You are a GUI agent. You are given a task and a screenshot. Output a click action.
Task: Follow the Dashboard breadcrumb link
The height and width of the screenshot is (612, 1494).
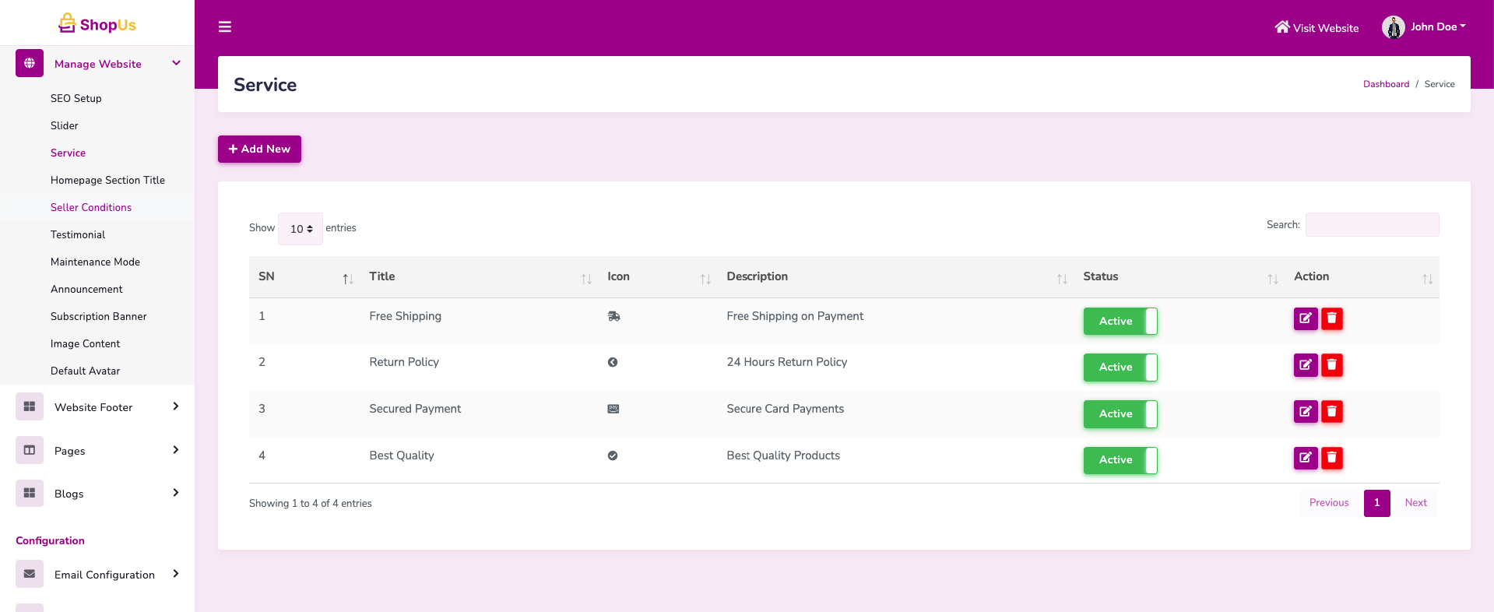pos(1386,84)
